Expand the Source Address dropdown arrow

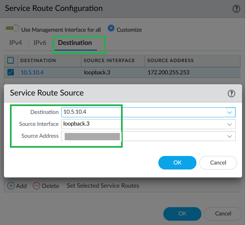pyautogui.click(x=230, y=136)
